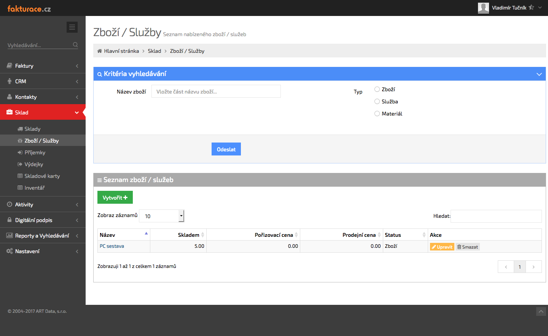
Task: Click the breadcrumb home icon
Action: tap(99, 51)
